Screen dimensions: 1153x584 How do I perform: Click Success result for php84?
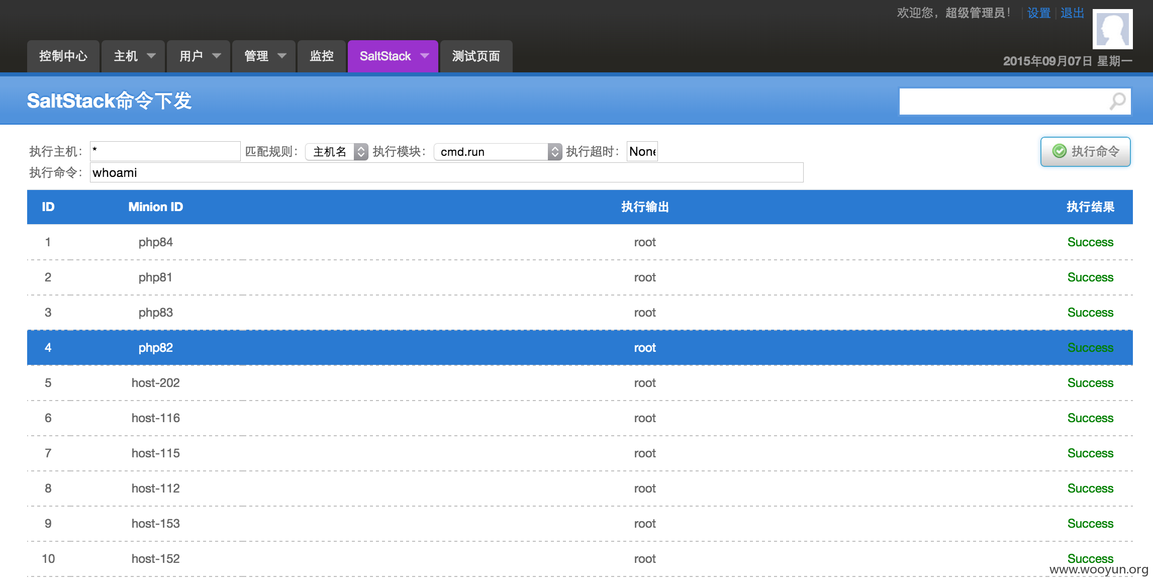(1090, 242)
